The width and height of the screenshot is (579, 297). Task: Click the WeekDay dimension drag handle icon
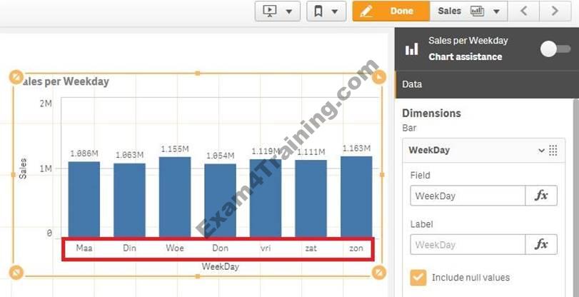pyautogui.click(x=553, y=150)
